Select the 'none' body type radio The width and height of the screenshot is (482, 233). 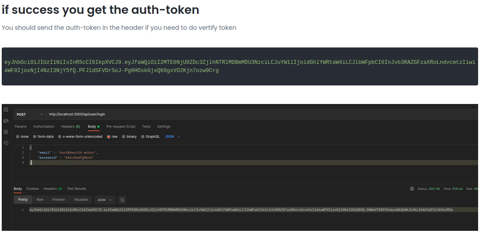[x=18, y=137]
